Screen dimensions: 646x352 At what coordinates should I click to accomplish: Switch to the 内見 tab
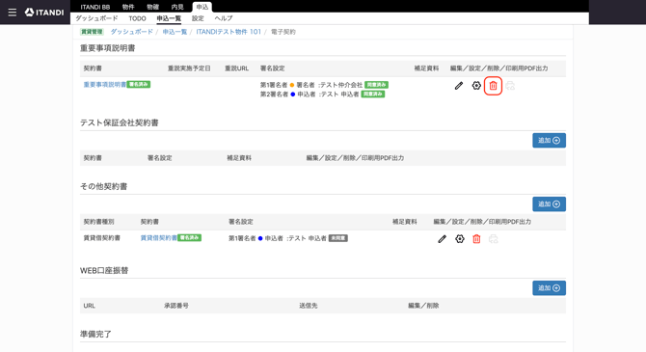click(177, 7)
